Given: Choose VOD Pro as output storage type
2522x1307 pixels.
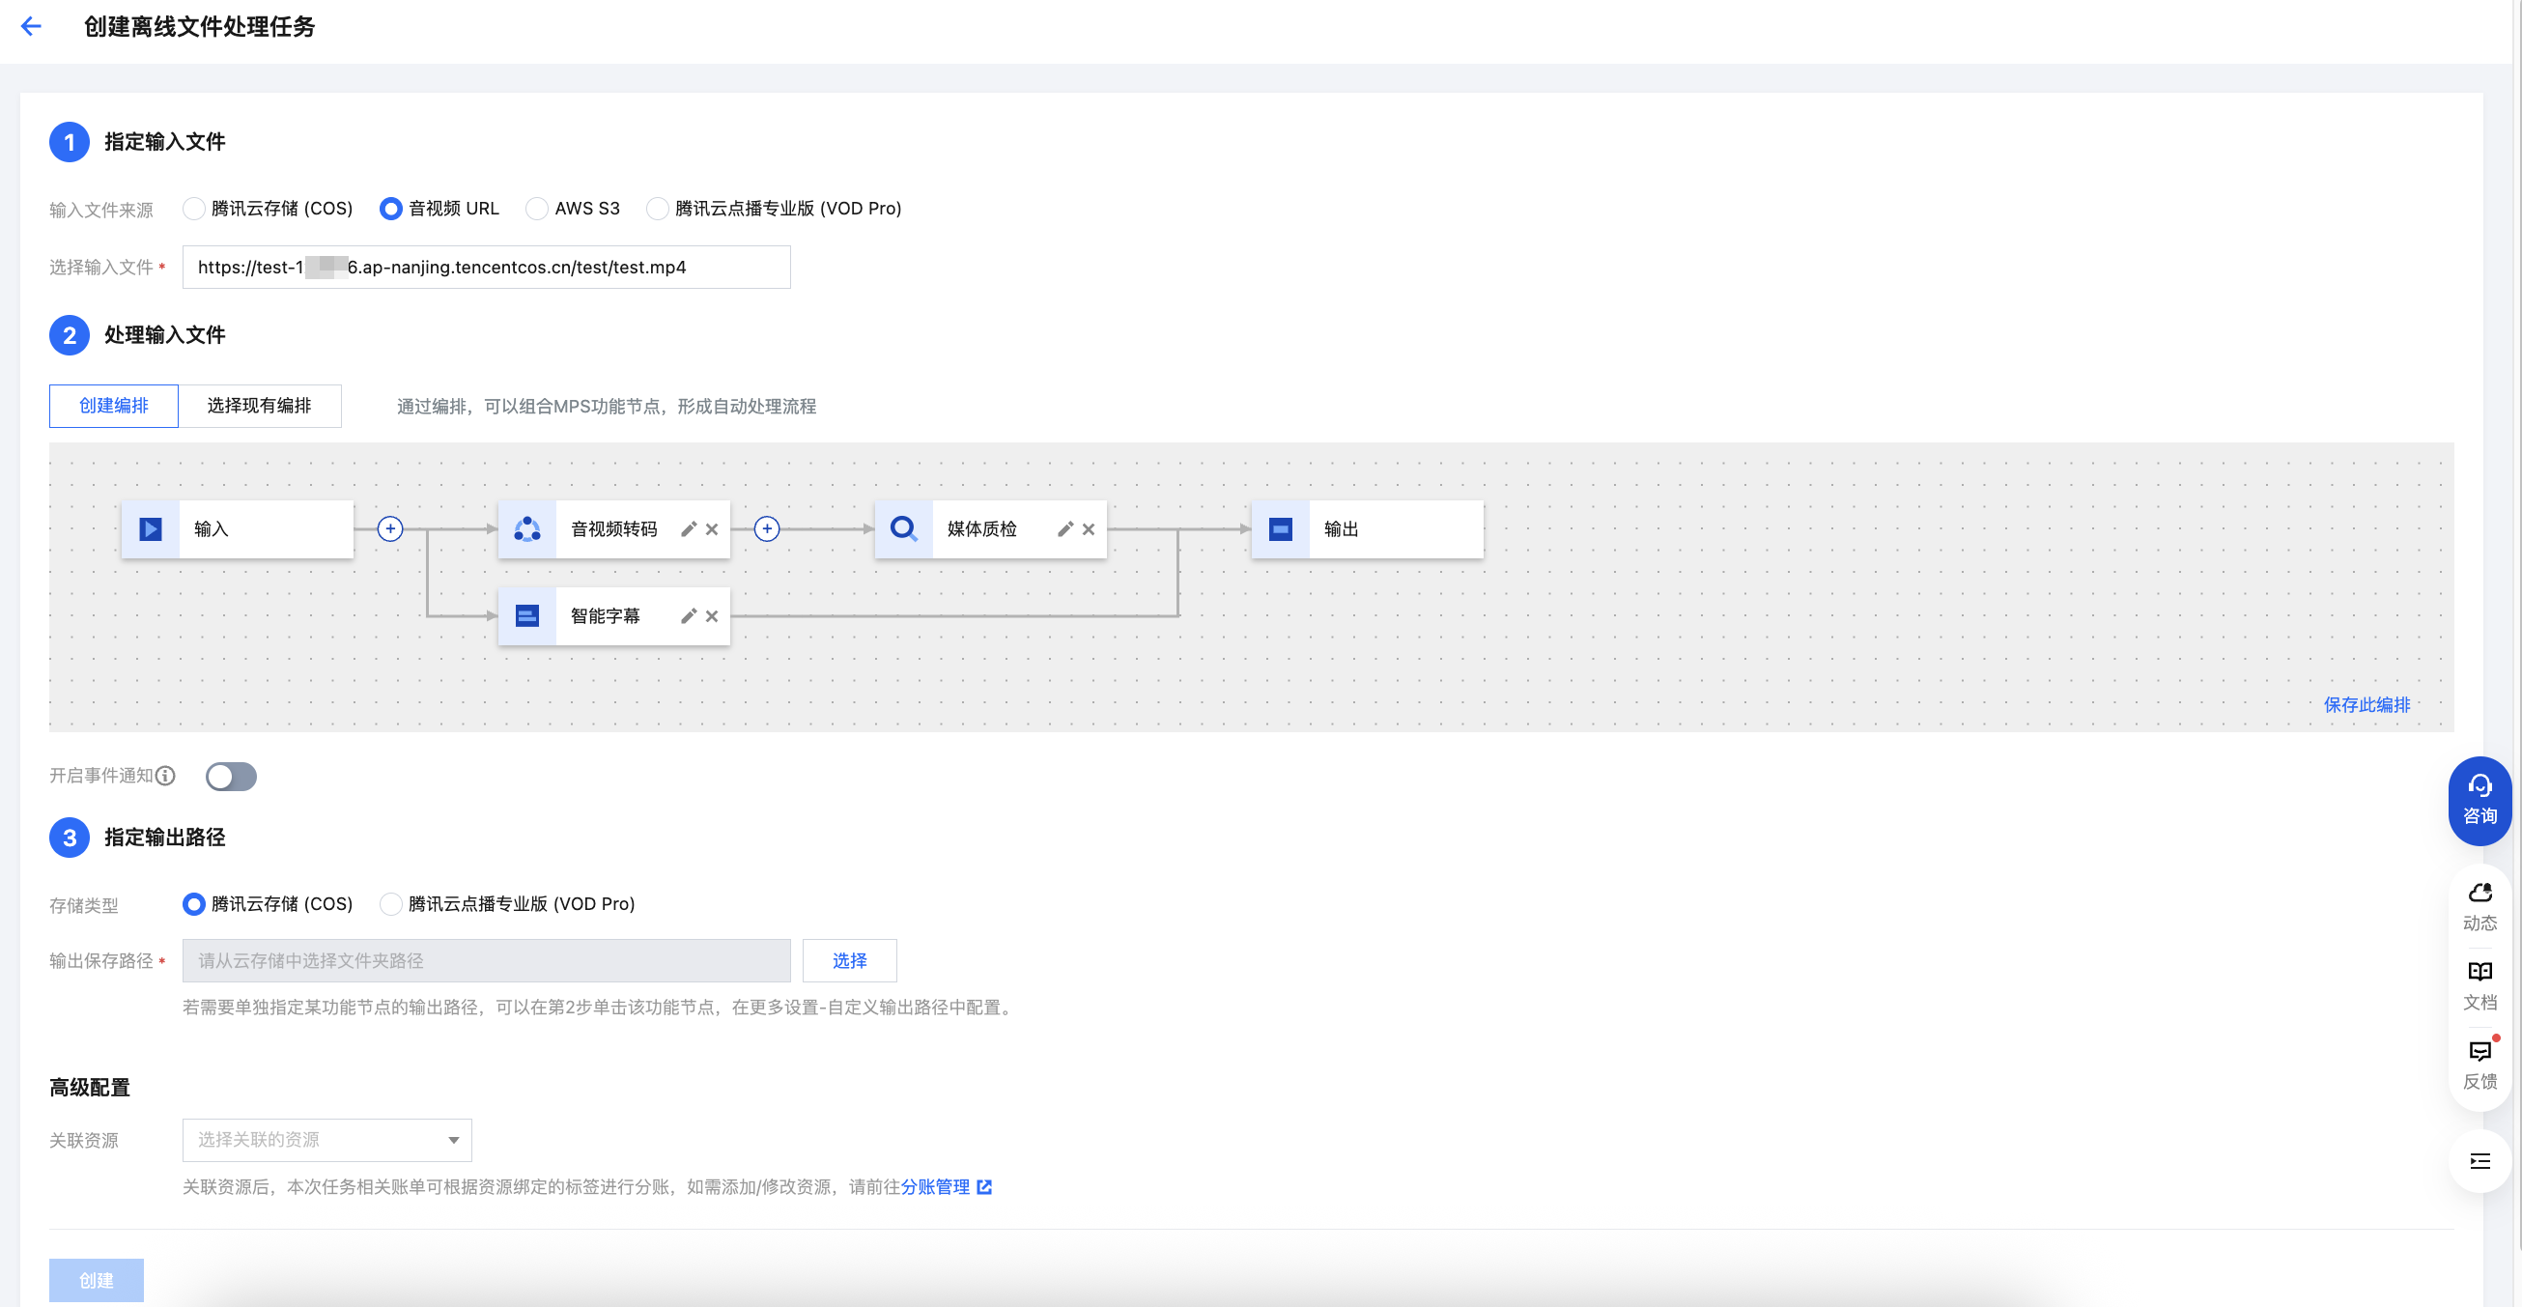Looking at the screenshot, I should (390, 903).
